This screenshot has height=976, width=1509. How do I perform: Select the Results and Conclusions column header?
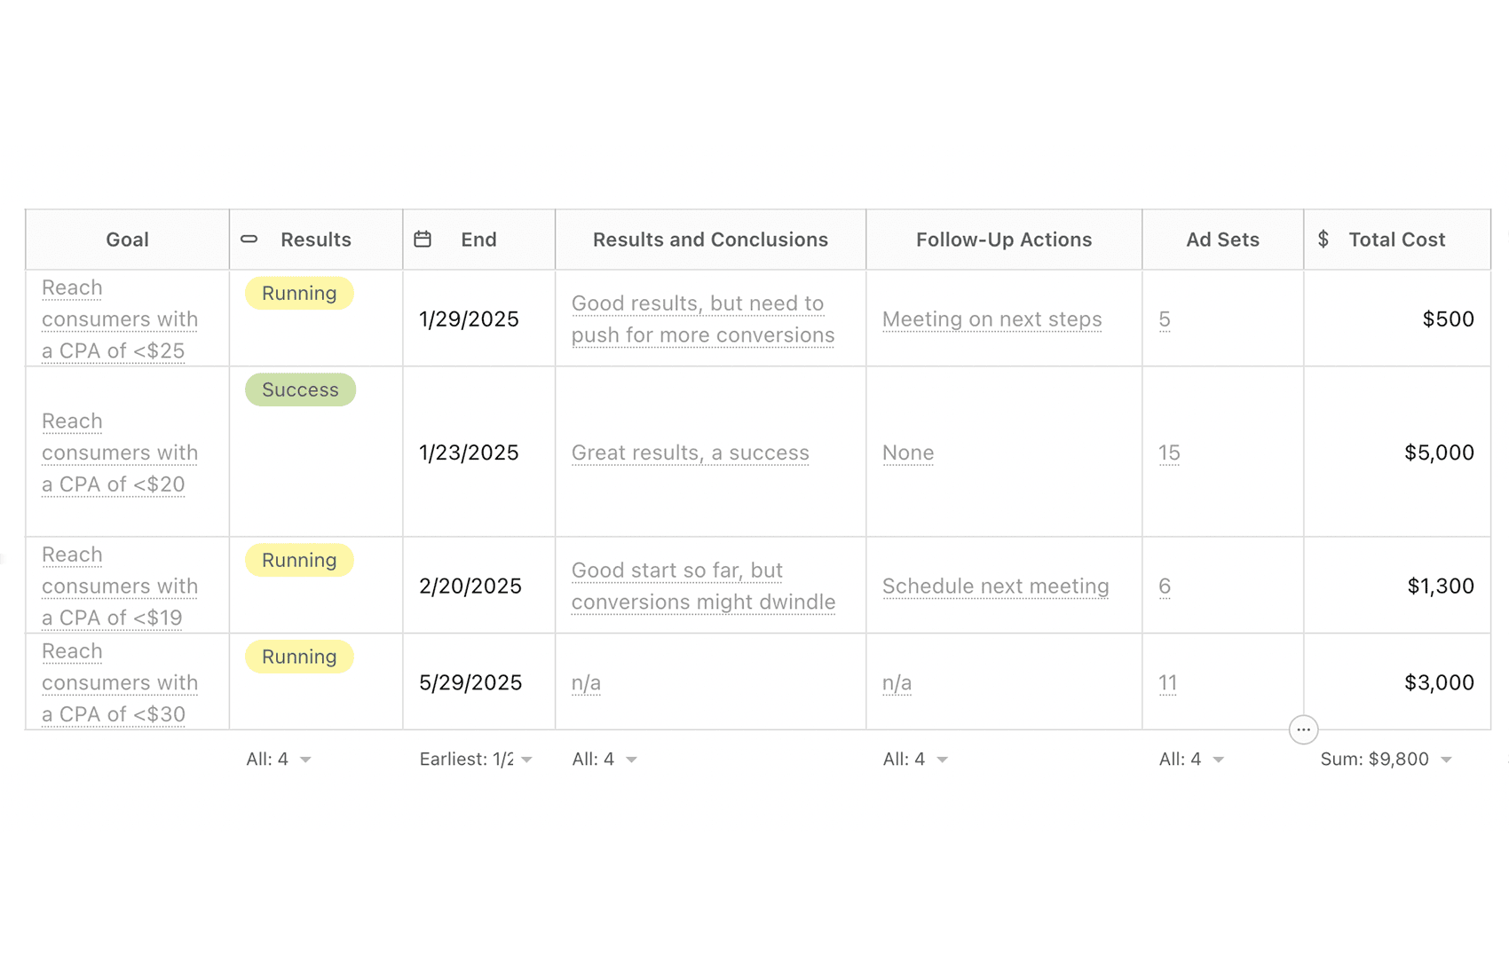pyautogui.click(x=710, y=240)
